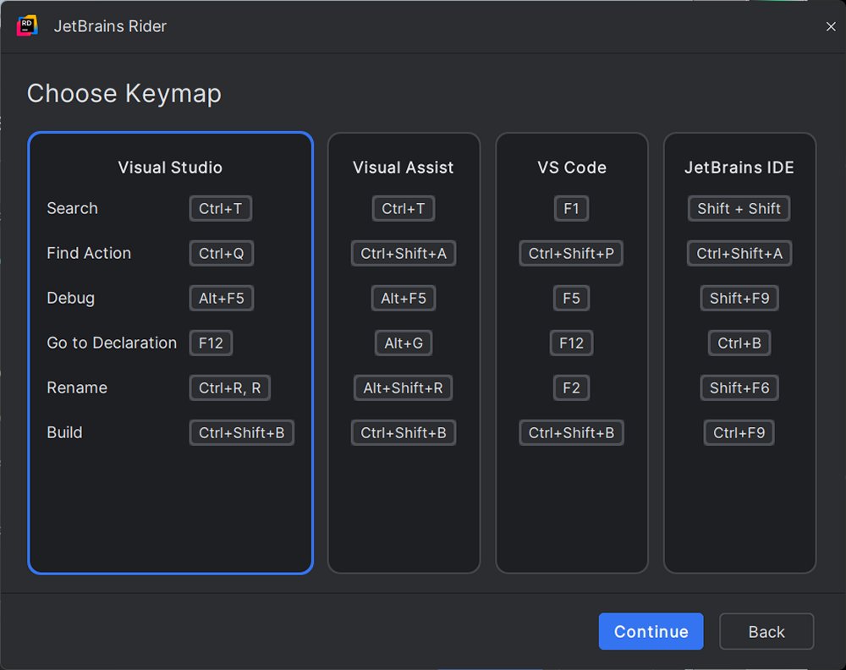Click the Ctrl+Q Find Action shortcut
Viewport: 846px width, 670px height.
click(221, 253)
